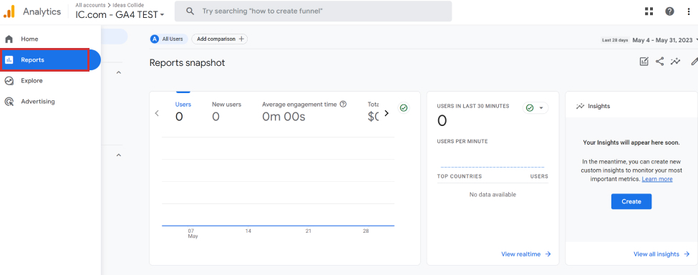
Task: Click the search bar input field
Action: 313,11
